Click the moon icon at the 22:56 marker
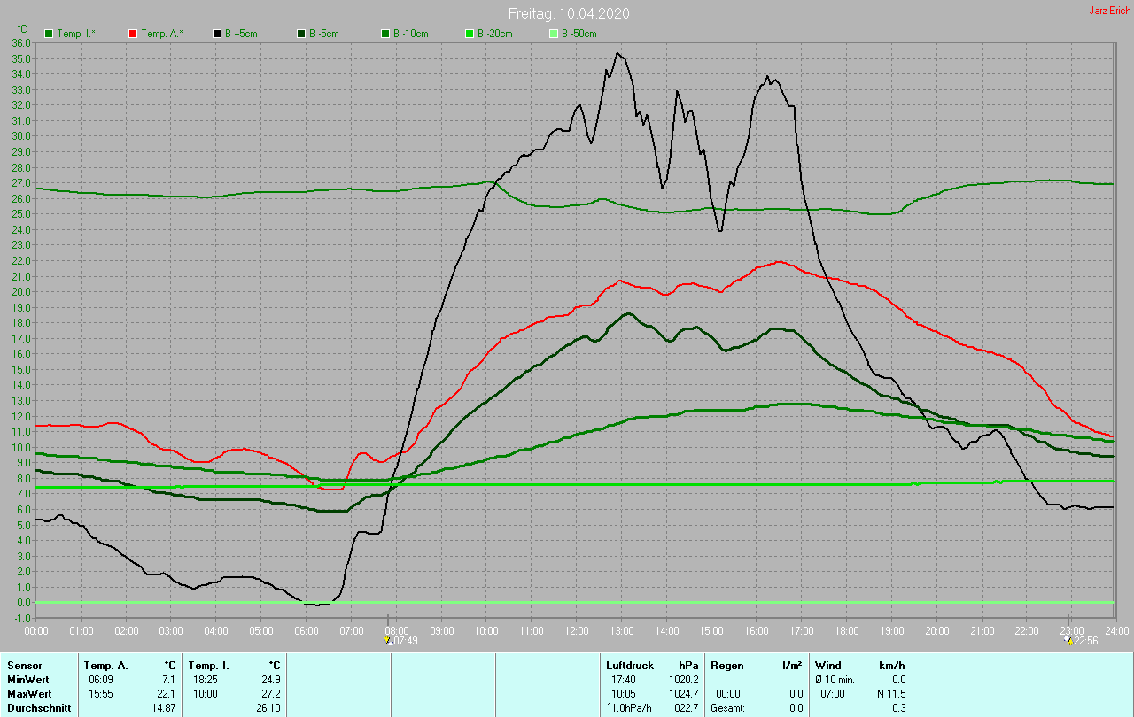The height and width of the screenshot is (717, 1134). pyautogui.click(x=1069, y=639)
